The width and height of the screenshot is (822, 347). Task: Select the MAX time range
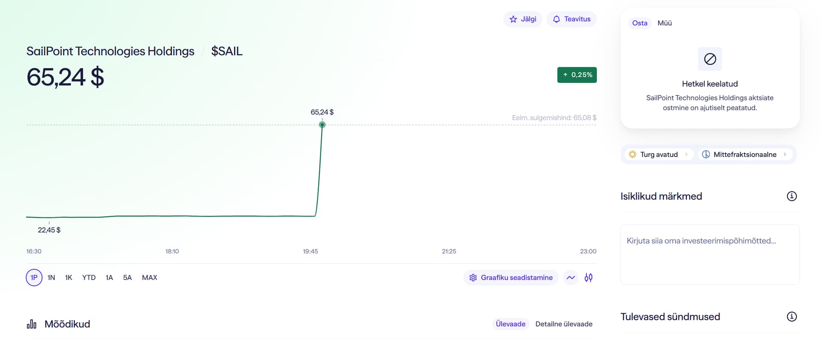(x=149, y=278)
